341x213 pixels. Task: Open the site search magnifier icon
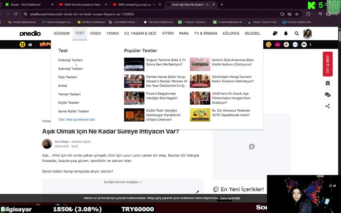tap(297, 33)
